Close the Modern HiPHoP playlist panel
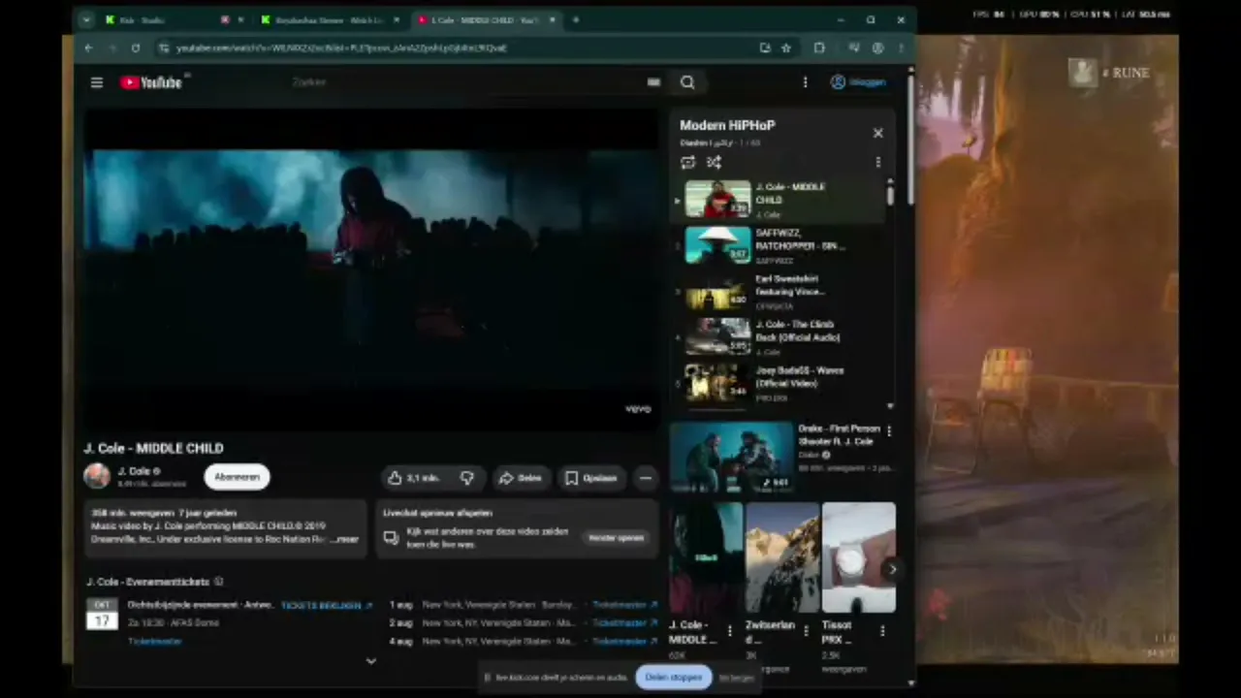Screen dimensions: 1241x698 (x=878, y=133)
